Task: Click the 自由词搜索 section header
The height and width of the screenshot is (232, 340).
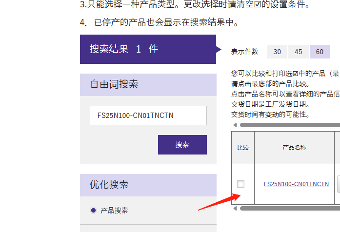Action: [x=148, y=84]
